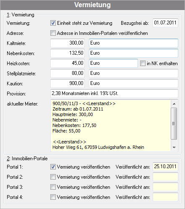185x209 pixels.
Task: Focus the Stellplatzmiete amount field
Action: 68,73
